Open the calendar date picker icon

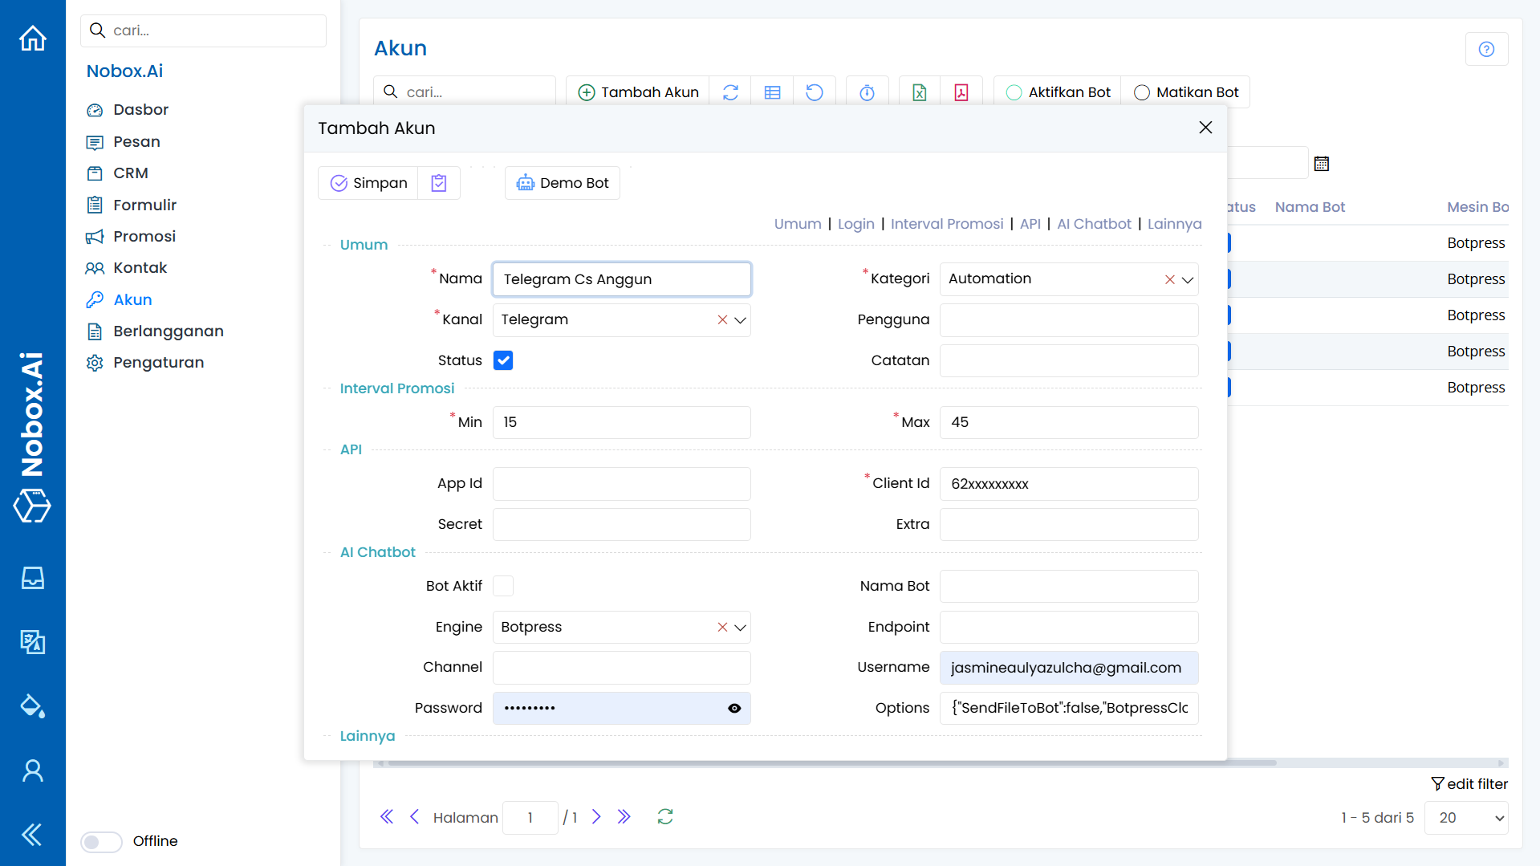pos(1322,164)
